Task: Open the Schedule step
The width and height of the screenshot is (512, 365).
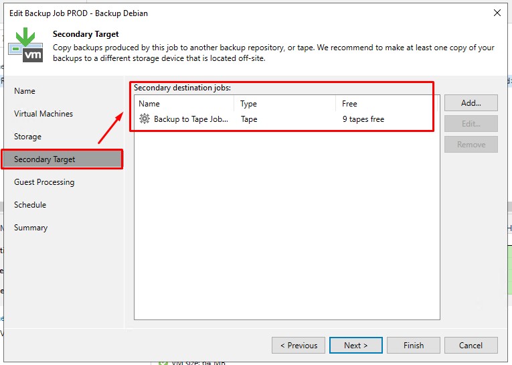Action: (x=30, y=205)
